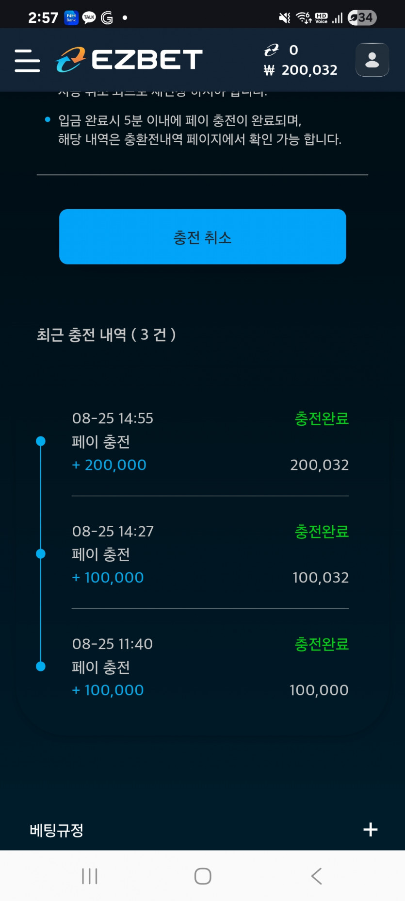
Task: Tap 충전완료 status of 14:27 entry
Action: tap(322, 532)
